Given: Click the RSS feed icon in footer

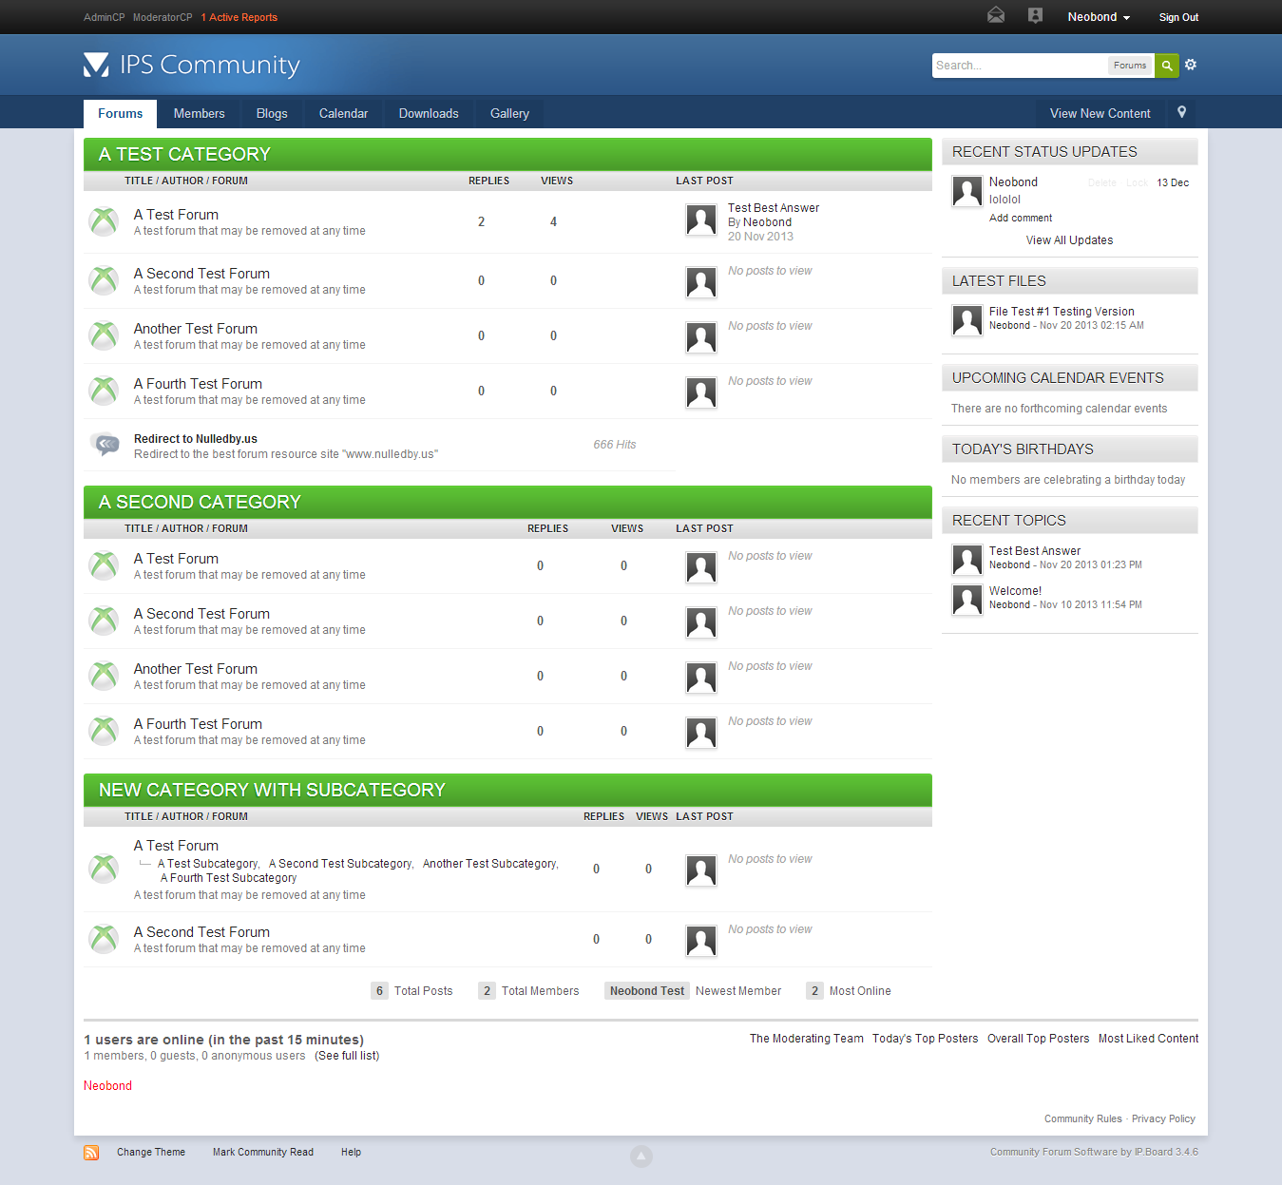Looking at the screenshot, I should pos(91,1153).
